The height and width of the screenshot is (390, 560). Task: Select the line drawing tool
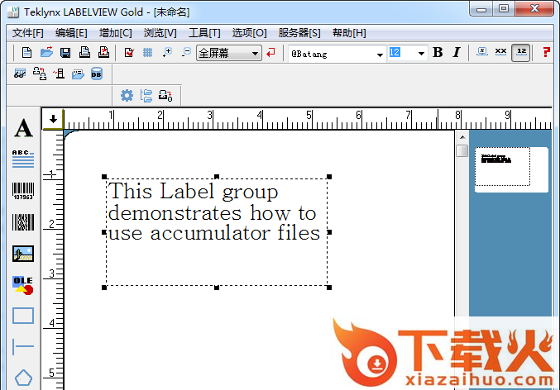23,346
